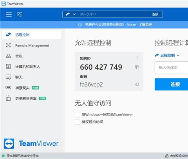Image resolution: width=188 pixels, height=159 pixels.
Task: Click the partner ID input field in right panel
Action: (172, 68)
